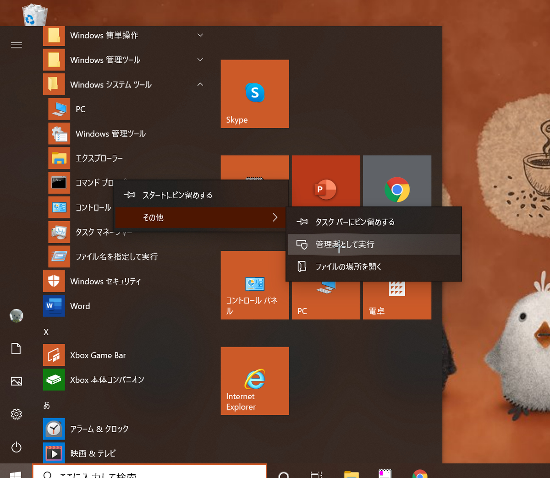Choose ファイルの場所を開く
The image size is (550, 478).
[374, 266]
